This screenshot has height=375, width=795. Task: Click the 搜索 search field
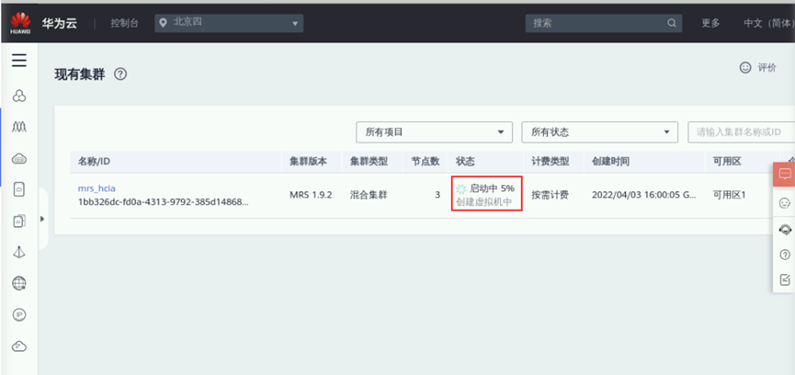(604, 23)
